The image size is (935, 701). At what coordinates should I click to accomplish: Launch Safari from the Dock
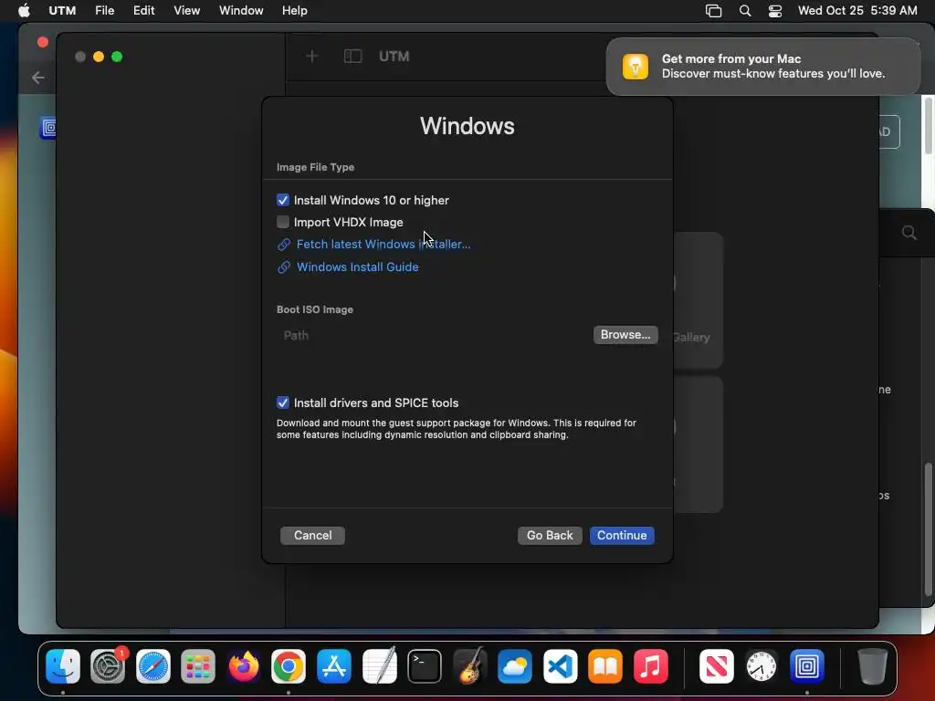153,665
